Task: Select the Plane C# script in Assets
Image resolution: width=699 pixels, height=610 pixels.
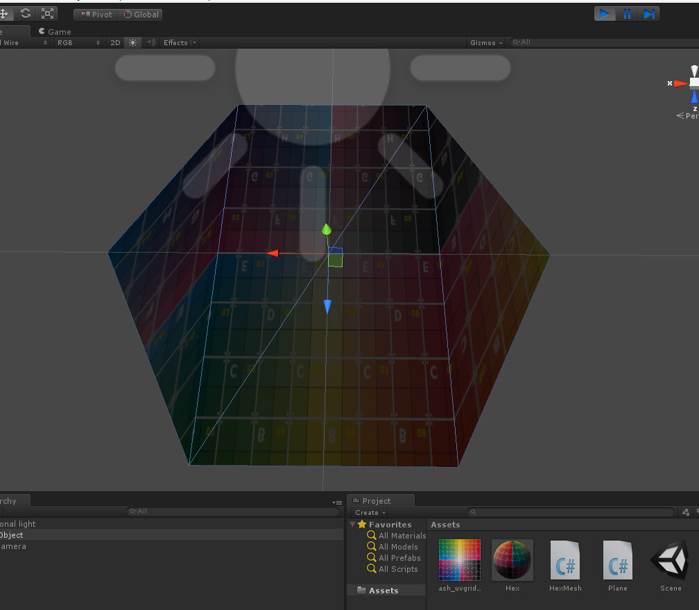Action: coord(617,560)
